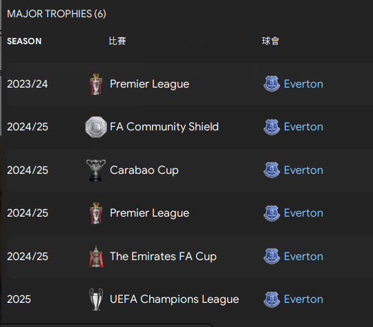The image size is (373, 327).
Task: Click Everton crest in Community Shield row
Action: pos(271,127)
